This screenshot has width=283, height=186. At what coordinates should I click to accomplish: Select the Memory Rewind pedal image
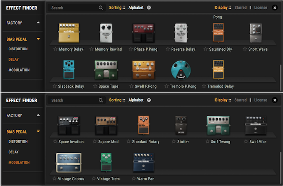coord(106,33)
